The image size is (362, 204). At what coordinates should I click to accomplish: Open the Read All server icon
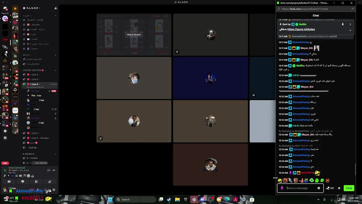pyautogui.click(x=5, y=19)
